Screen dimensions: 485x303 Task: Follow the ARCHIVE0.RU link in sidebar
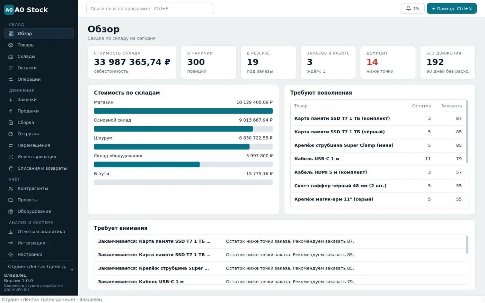click(17, 290)
